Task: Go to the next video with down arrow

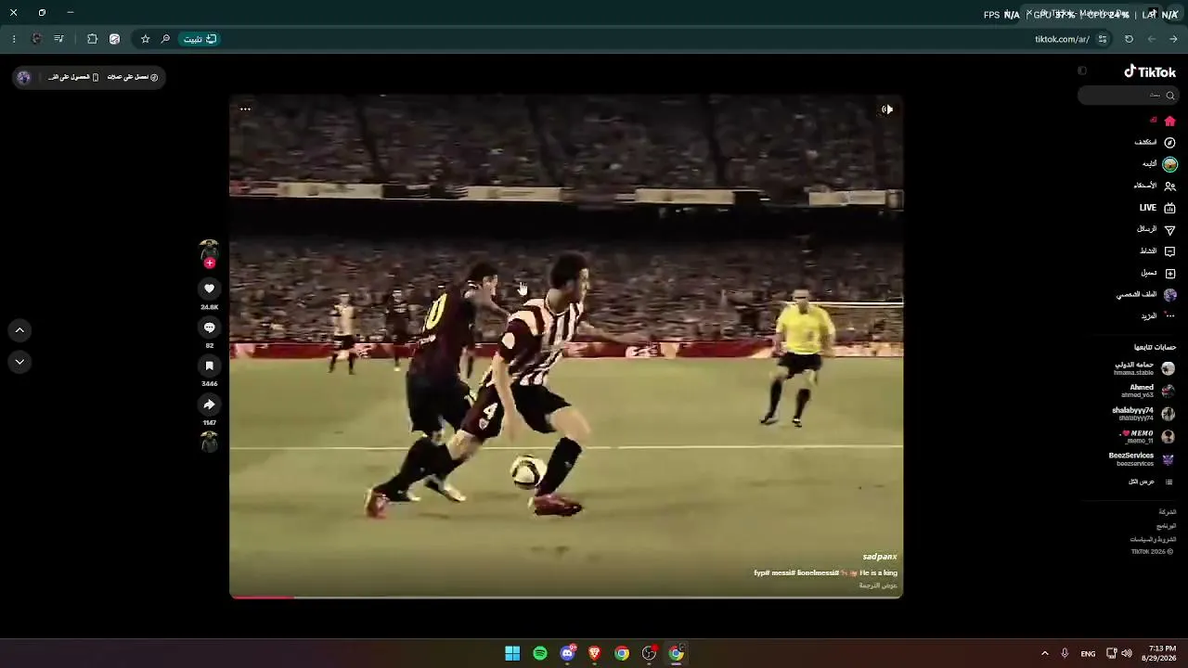Action: coord(19,362)
